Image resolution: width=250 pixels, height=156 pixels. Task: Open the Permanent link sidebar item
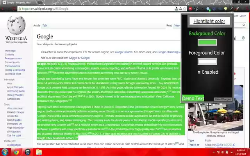tap(14, 124)
